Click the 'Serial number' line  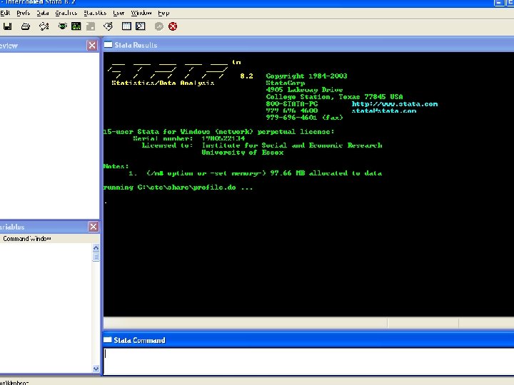coord(188,138)
